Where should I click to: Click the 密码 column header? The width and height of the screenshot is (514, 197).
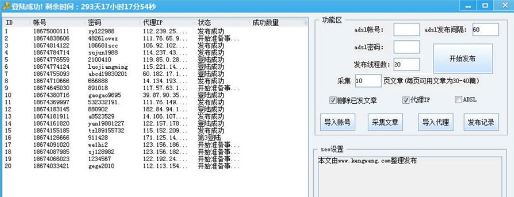pyautogui.click(x=113, y=22)
